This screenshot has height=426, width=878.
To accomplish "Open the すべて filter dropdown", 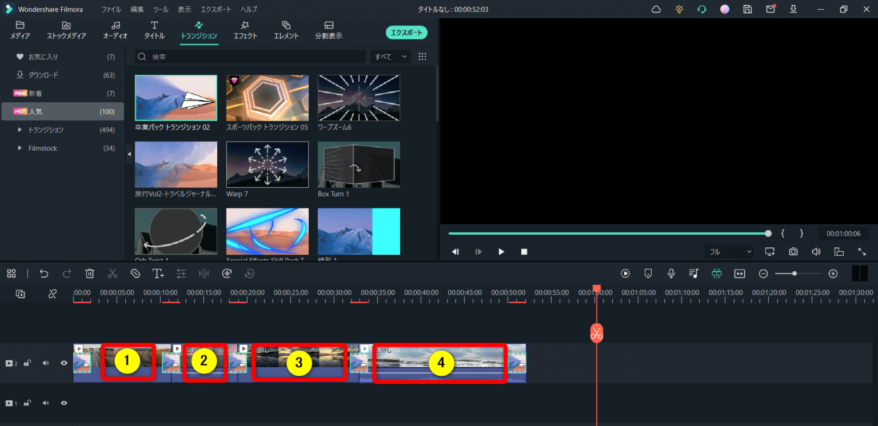I will (x=390, y=57).
